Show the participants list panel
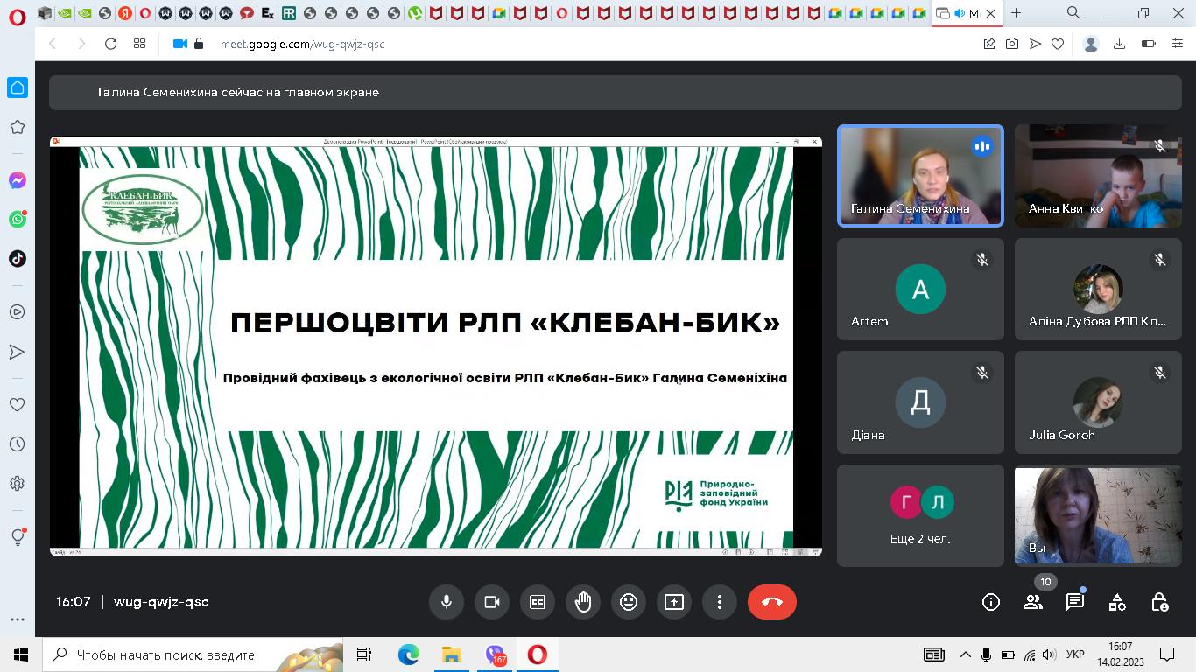Screen dimensions: 1196x672 1033,602
